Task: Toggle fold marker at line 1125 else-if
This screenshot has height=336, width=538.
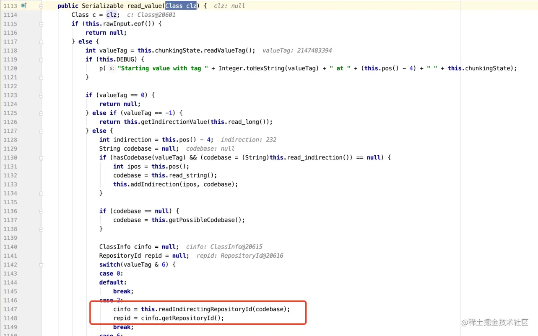Action: (41, 113)
